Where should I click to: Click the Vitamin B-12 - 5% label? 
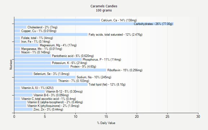(x=64, y=92)
